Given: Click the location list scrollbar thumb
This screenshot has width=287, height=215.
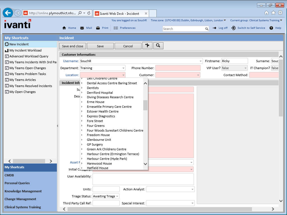Looking at the screenshot, I should 145,105.
